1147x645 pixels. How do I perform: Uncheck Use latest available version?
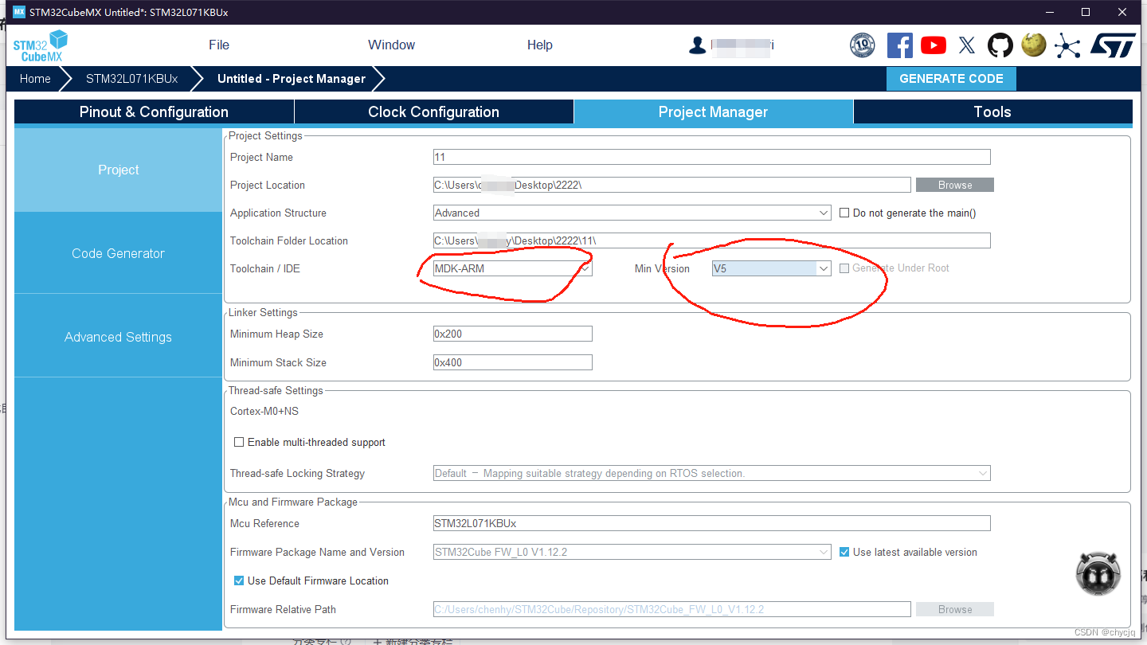tap(845, 552)
